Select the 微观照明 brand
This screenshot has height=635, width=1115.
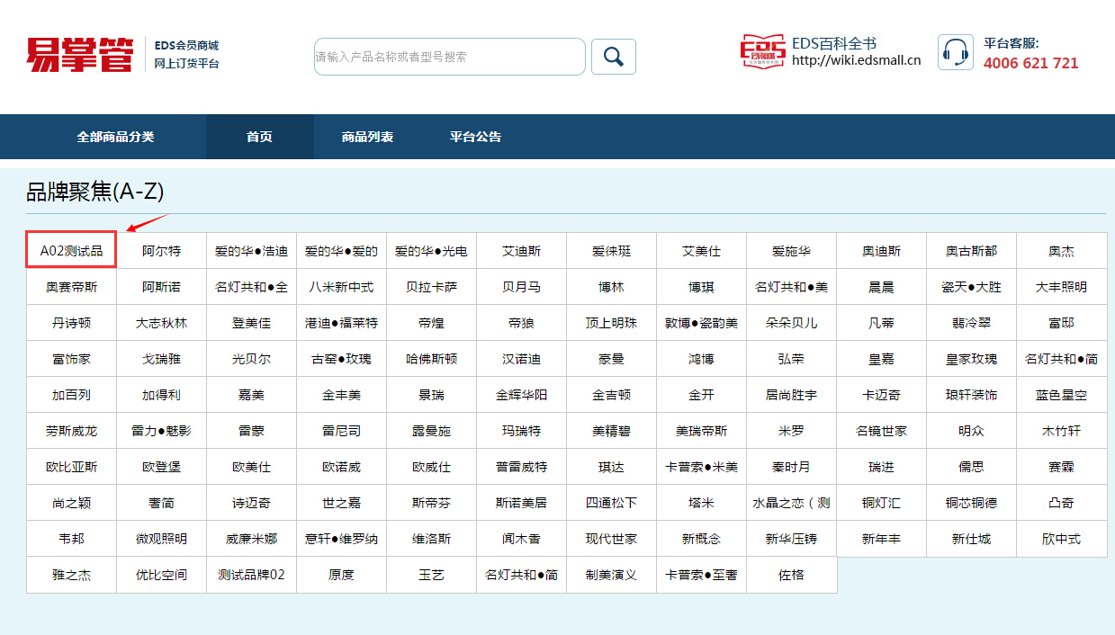(162, 539)
